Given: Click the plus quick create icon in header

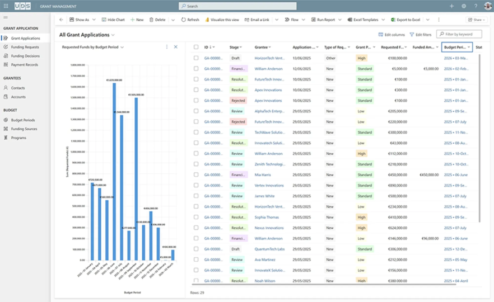Looking at the screenshot, I should click(x=451, y=6).
